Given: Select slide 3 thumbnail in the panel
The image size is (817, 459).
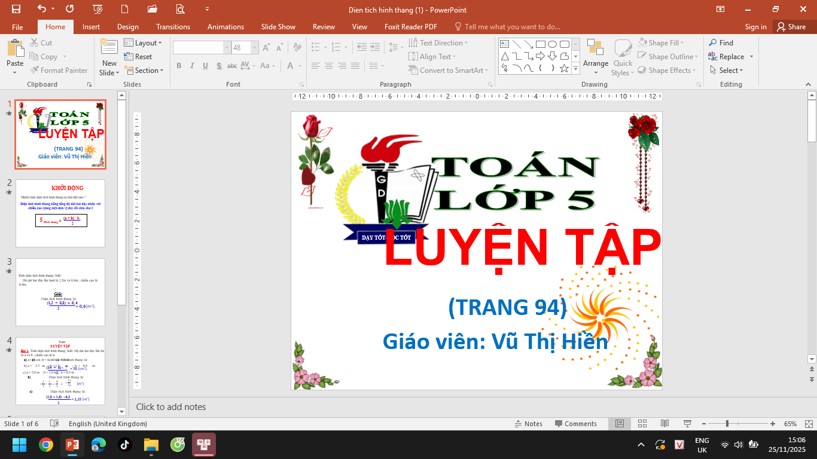Looking at the screenshot, I should (x=60, y=292).
